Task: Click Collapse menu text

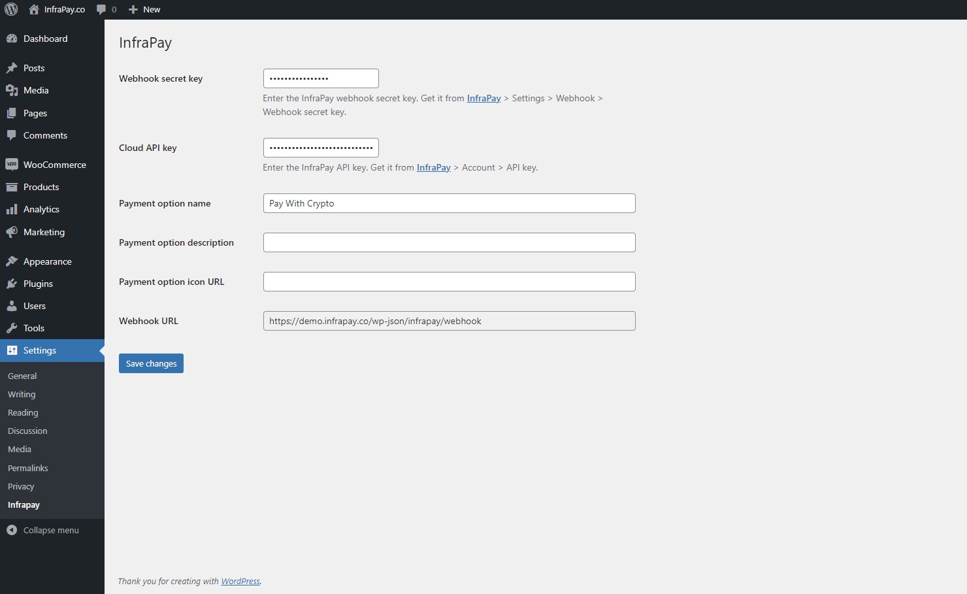Action: (51, 530)
